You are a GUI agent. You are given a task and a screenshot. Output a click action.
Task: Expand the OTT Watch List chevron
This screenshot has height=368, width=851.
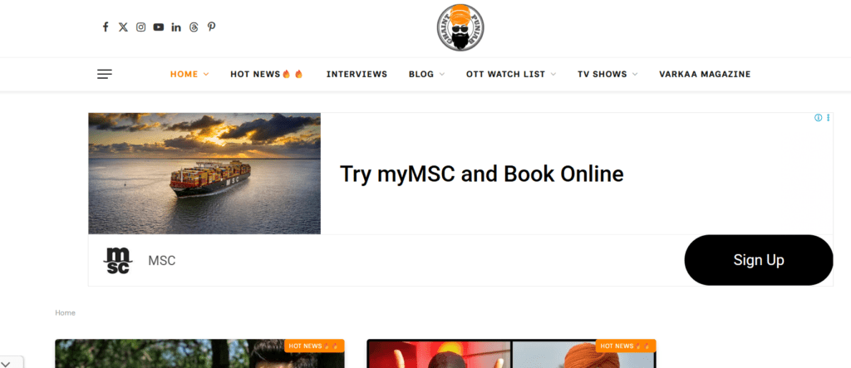tap(553, 75)
